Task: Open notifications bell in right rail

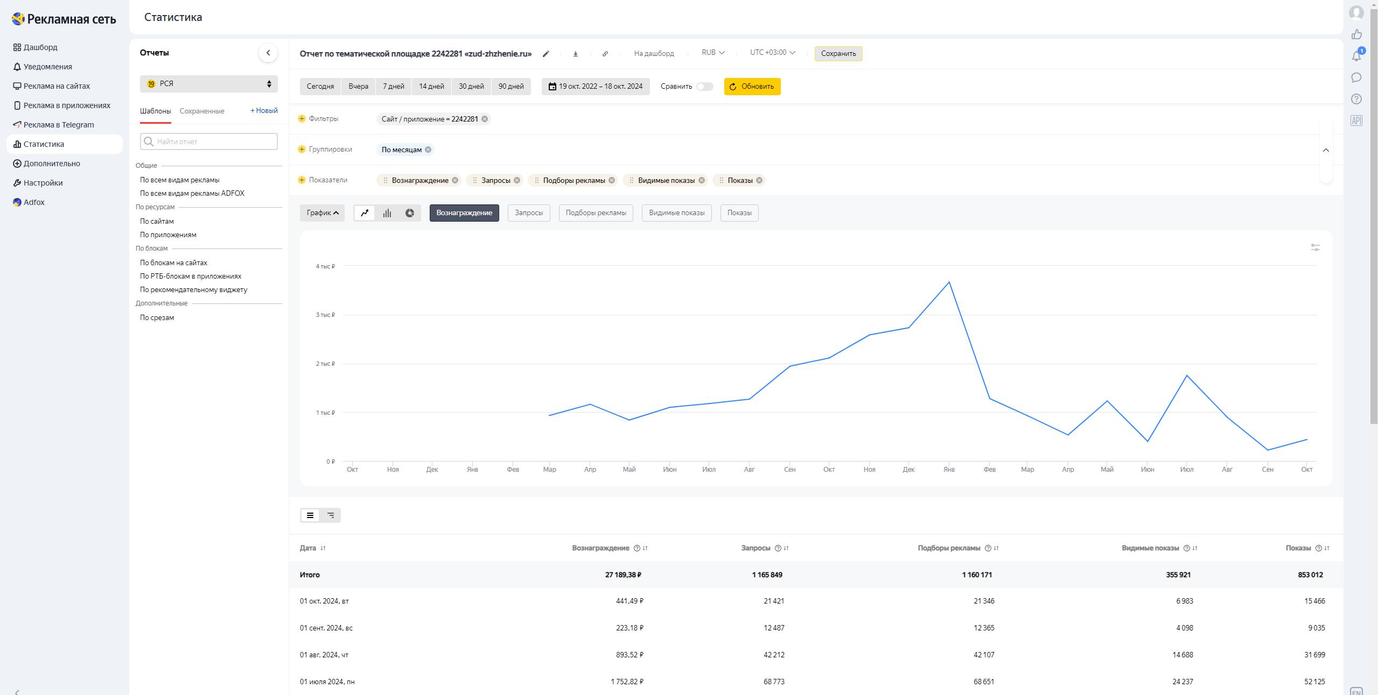Action: pyautogui.click(x=1356, y=56)
